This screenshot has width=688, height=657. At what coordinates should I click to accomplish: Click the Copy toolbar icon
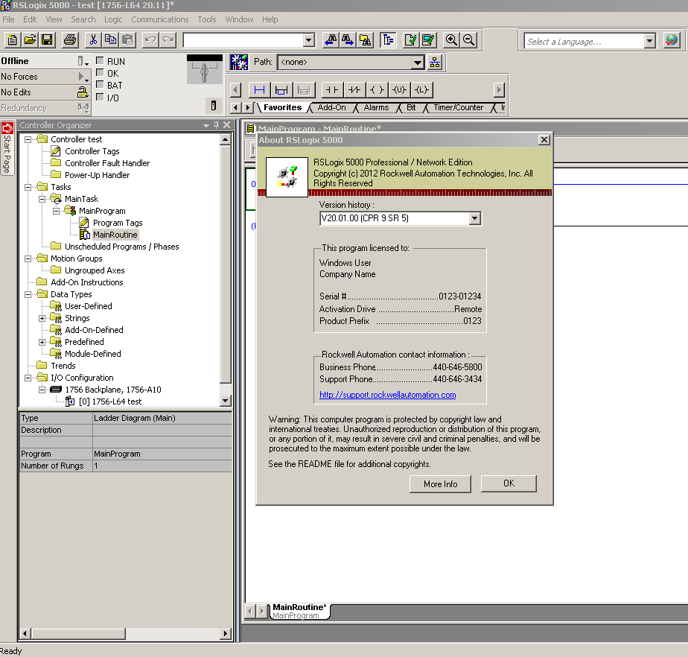click(x=110, y=40)
